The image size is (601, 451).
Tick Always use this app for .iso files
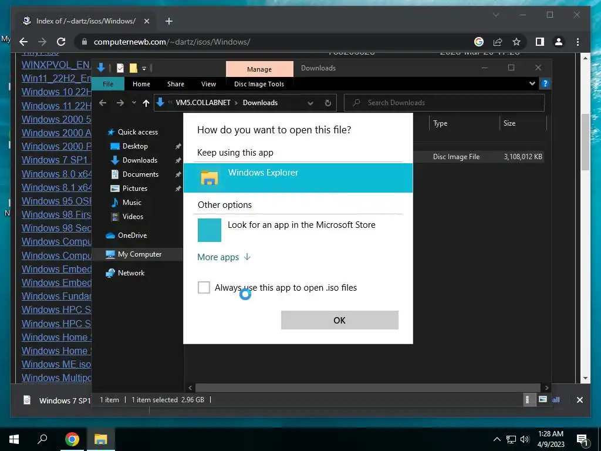pyautogui.click(x=204, y=287)
